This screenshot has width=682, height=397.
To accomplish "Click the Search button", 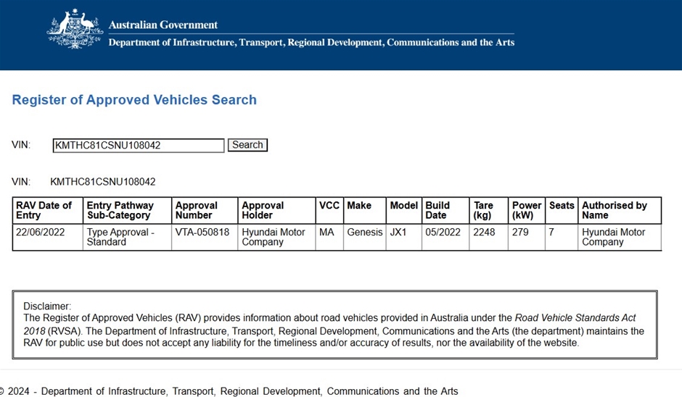I will (247, 145).
